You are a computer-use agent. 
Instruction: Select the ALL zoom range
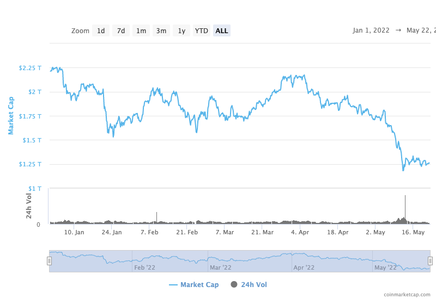222,30
